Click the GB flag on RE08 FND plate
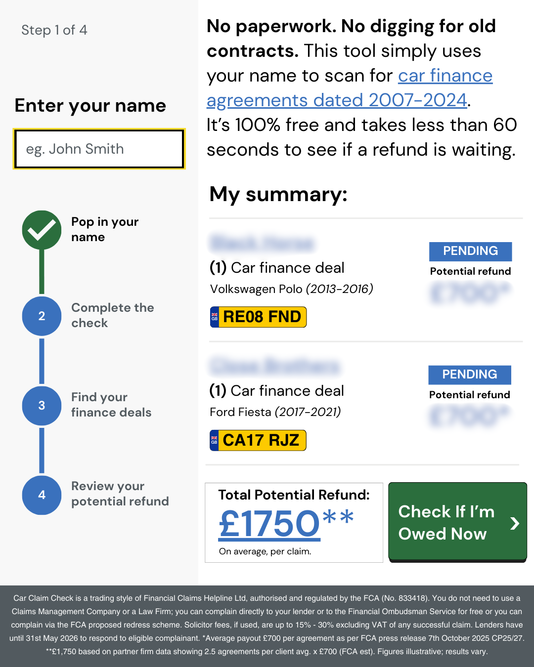The image size is (534, 667). (215, 317)
